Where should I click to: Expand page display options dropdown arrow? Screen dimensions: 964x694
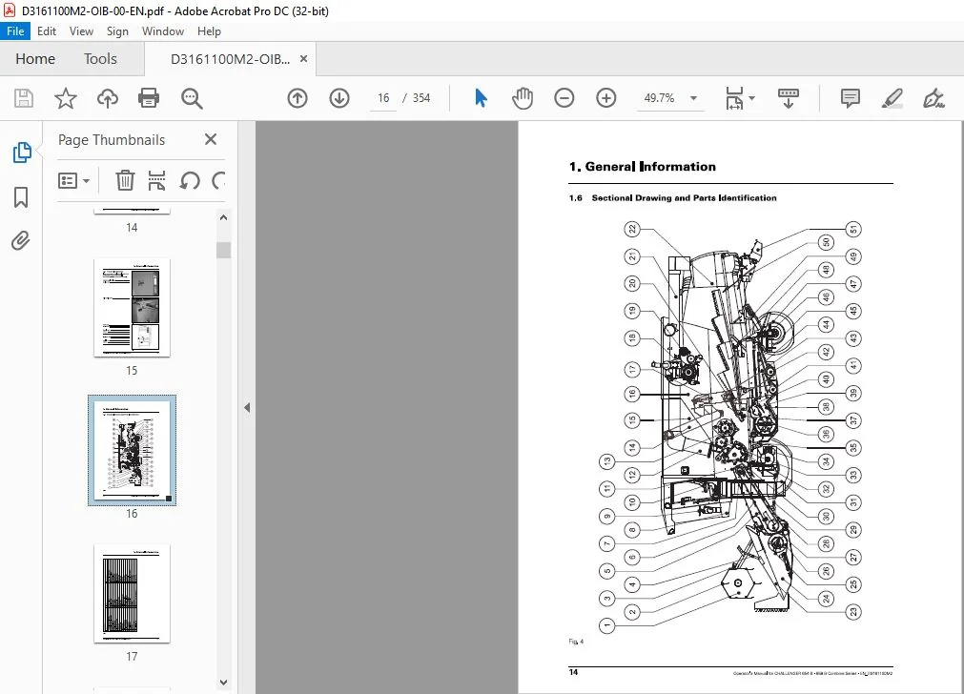pyautogui.click(x=752, y=98)
